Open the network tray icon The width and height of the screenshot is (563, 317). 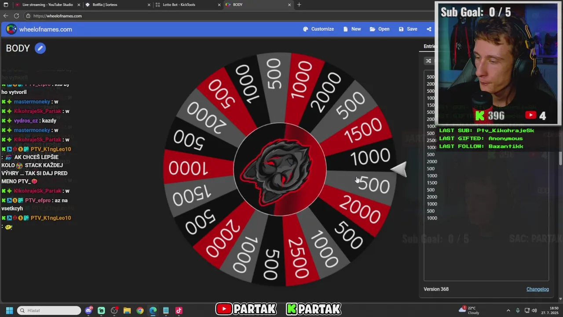click(x=527, y=310)
